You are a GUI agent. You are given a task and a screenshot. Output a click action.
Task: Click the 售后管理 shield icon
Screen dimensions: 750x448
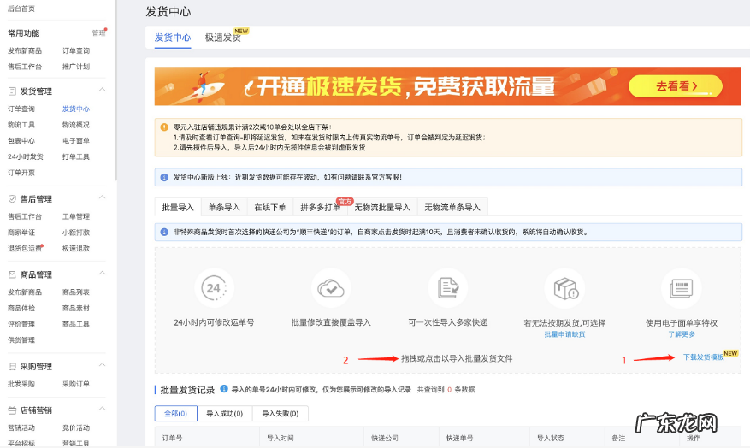(12, 199)
